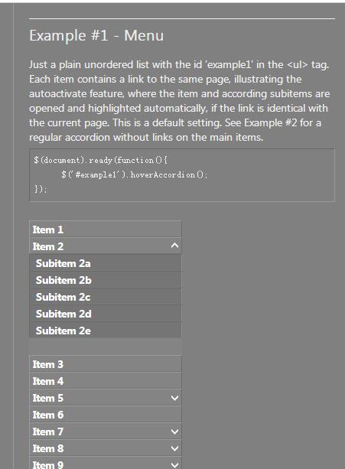Open the Item 6 menu entry
The image size is (345, 469).
pyautogui.click(x=106, y=415)
